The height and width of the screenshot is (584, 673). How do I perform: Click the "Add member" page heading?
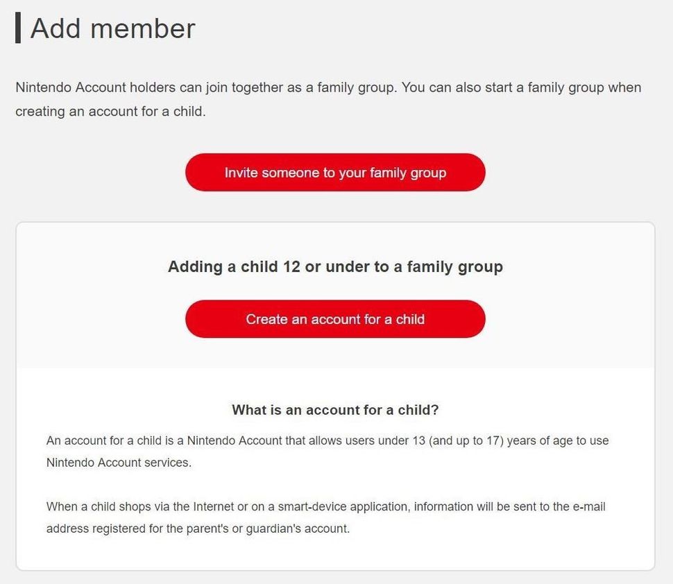[x=112, y=28]
